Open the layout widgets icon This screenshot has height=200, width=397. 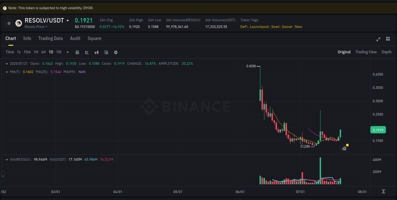click(x=388, y=39)
